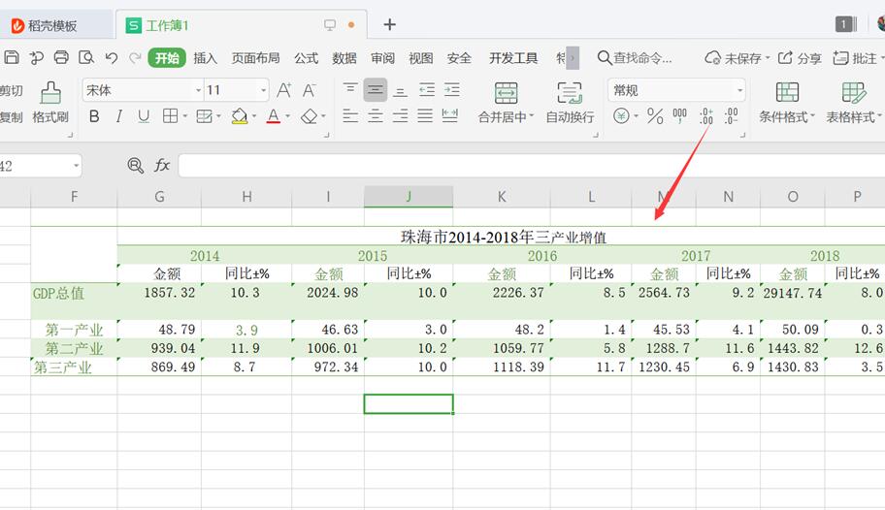Add a new tab with plus button
This screenshot has width=885, height=510.
(389, 24)
